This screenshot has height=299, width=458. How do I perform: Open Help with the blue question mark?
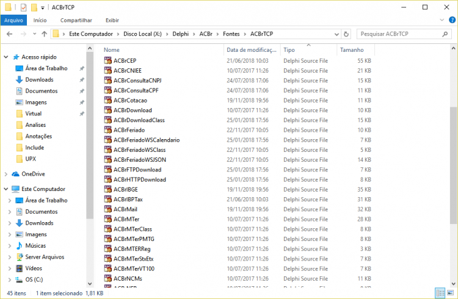coord(452,20)
